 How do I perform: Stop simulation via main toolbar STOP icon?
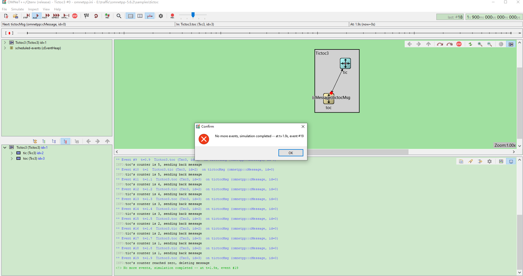click(75, 16)
